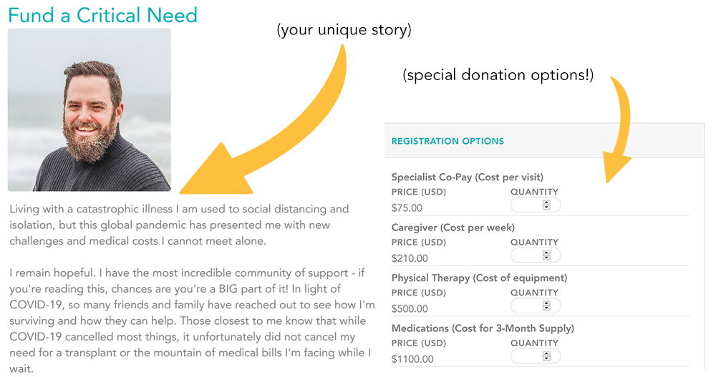716x377 pixels.
Task: Increase Physical Therapy quantity with up arrow
Action: [546, 303]
